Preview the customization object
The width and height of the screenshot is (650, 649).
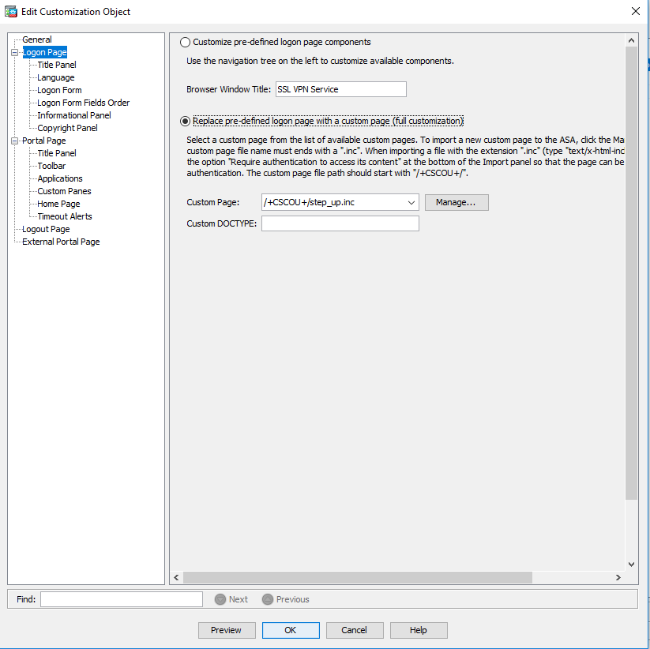click(x=227, y=630)
